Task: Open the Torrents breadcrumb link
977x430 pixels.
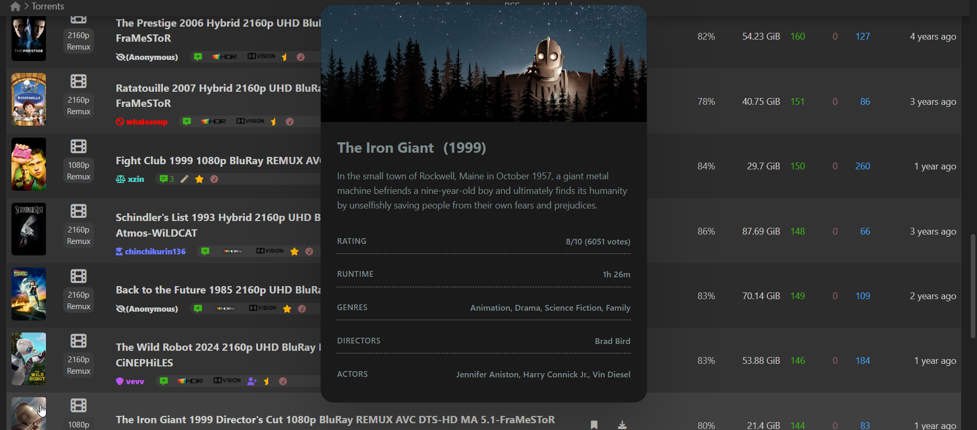Action: 47,6
